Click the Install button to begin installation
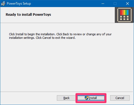The height and width of the screenshot is (105, 134). coord(91,98)
